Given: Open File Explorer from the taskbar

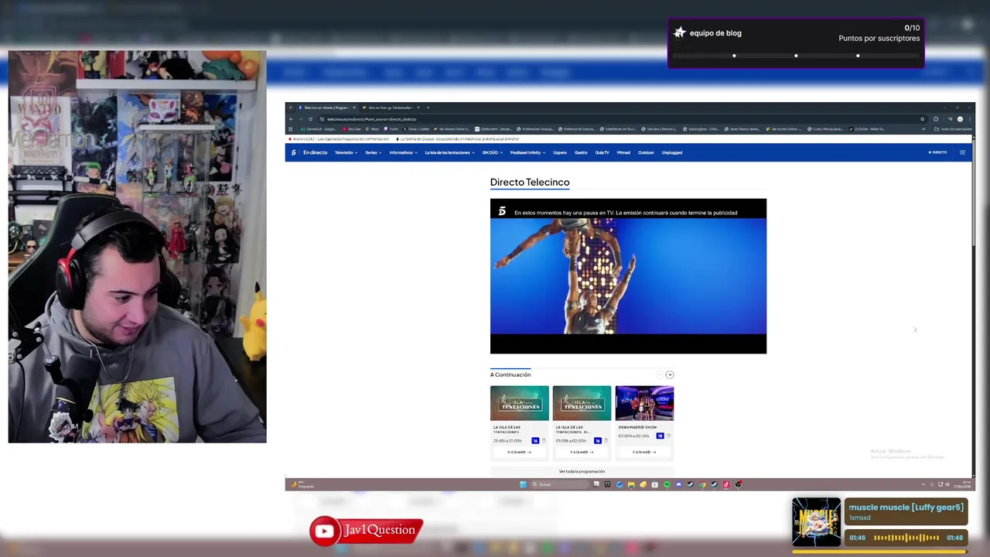Looking at the screenshot, I should click(631, 484).
